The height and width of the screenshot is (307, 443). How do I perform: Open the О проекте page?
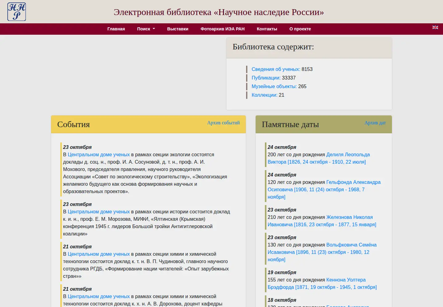pyautogui.click(x=300, y=29)
